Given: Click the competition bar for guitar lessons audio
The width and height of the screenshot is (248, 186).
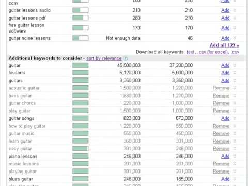Looking at the screenshot, I should click(x=81, y=10).
